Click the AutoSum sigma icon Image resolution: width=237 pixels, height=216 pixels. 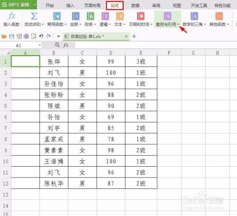pyautogui.click(x=34, y=16)
